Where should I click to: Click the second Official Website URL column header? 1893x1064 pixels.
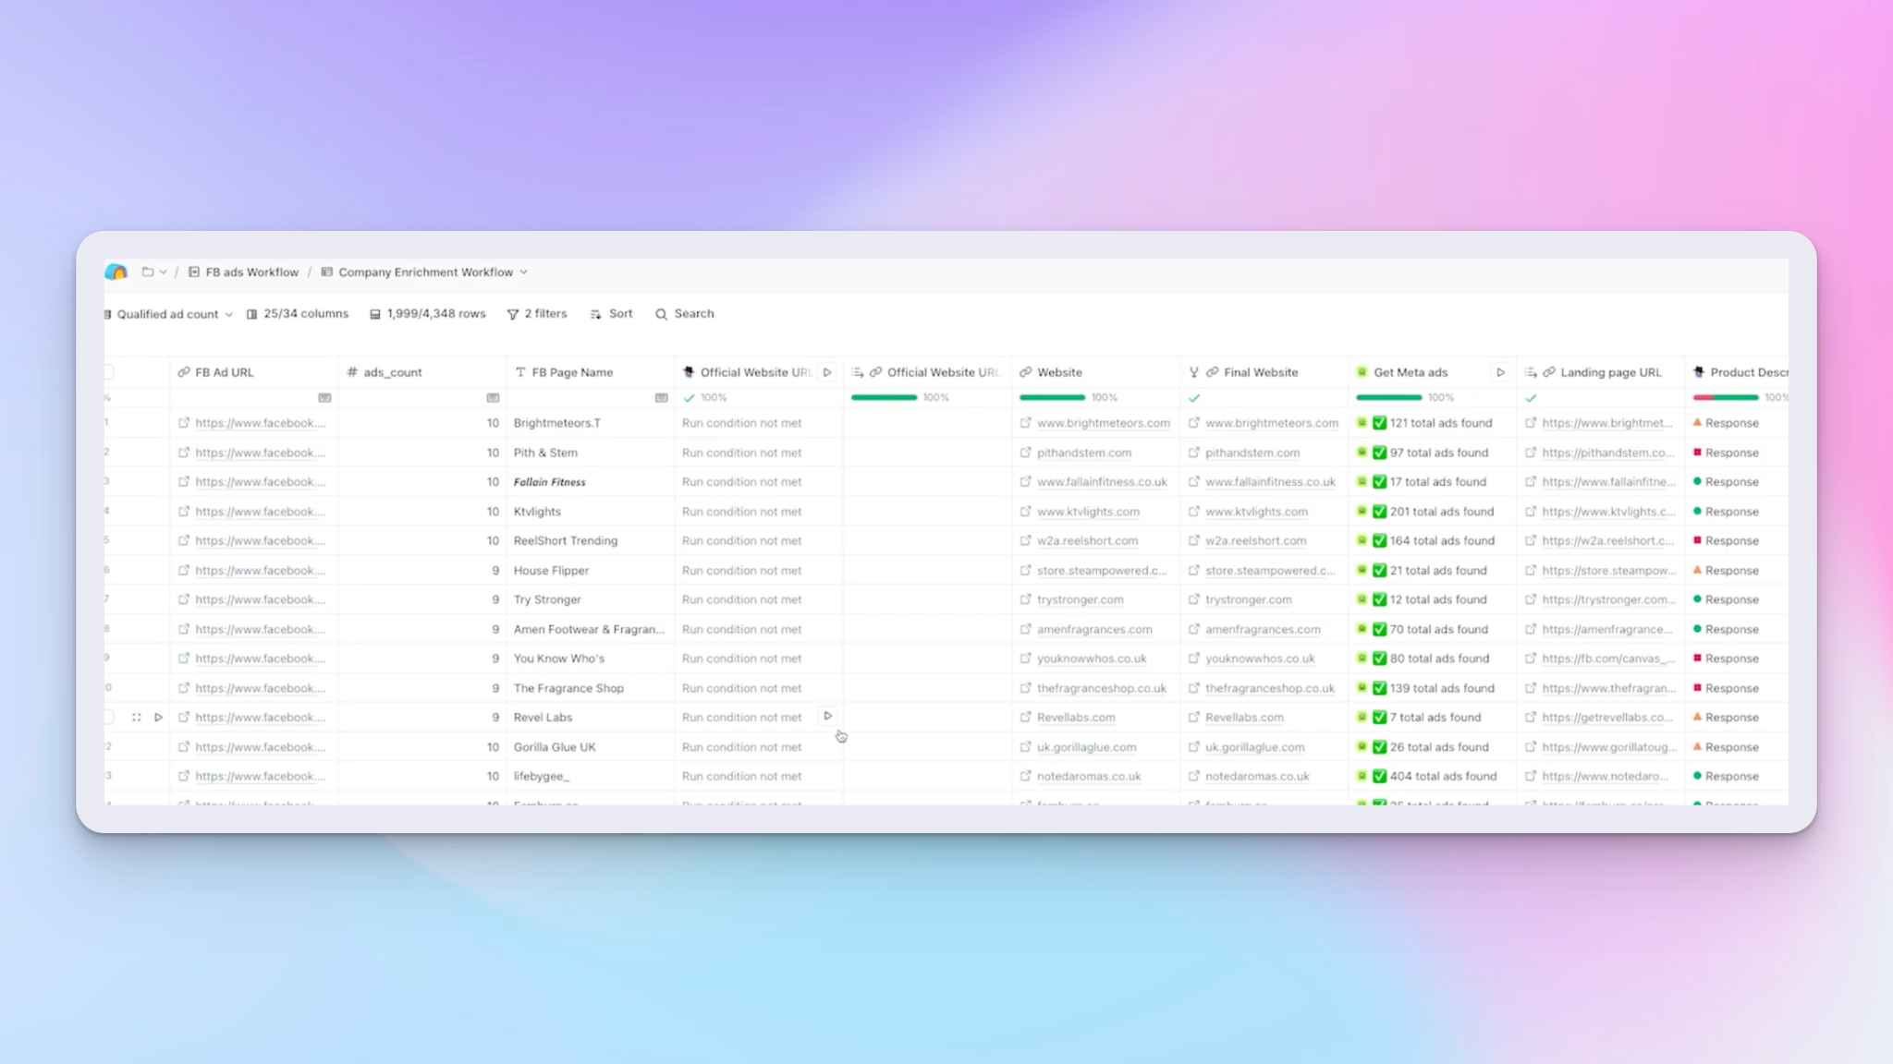(927, 372)
